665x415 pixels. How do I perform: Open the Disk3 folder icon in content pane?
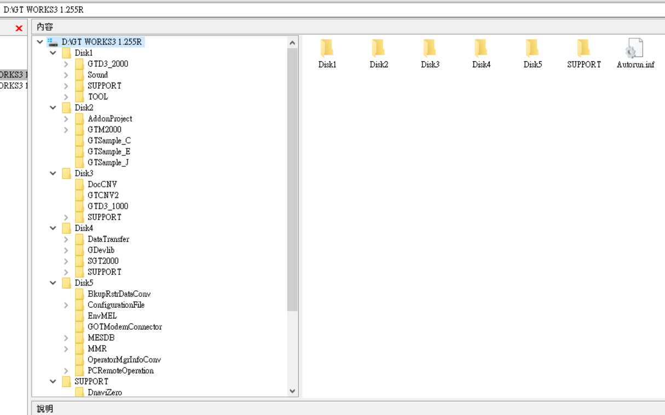[430, 49]
